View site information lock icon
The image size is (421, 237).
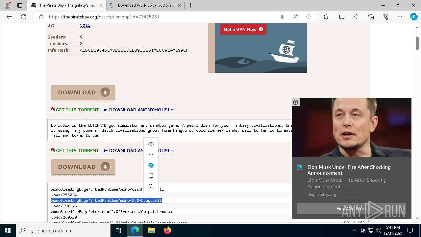(41, 17)
